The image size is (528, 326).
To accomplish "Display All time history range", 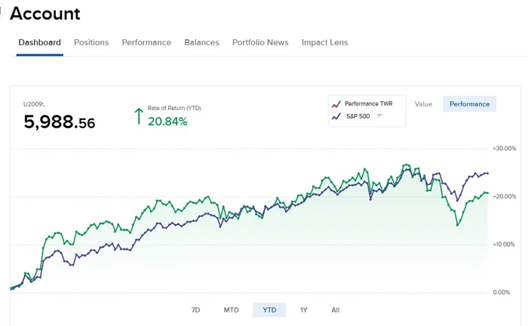I will pyautogui.click(x=336, y=310).
